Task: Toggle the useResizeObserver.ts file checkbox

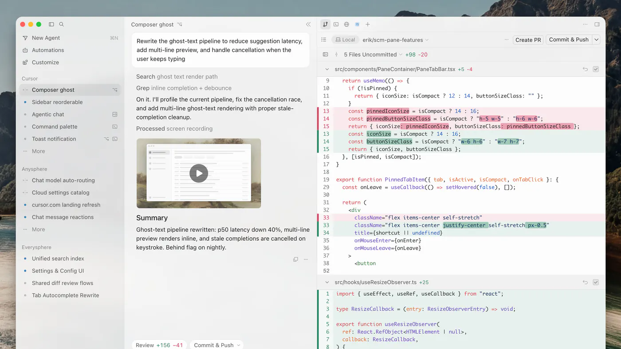Action: 596,282
